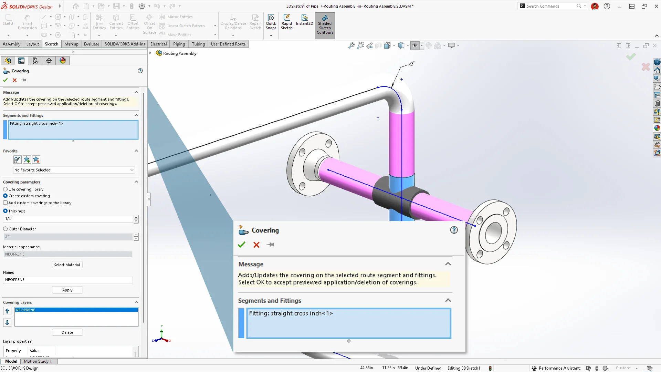This screenshot has height=372, width=661.
Task: Open the PropertyManager tab icon
Action: [x=21, y=61]
